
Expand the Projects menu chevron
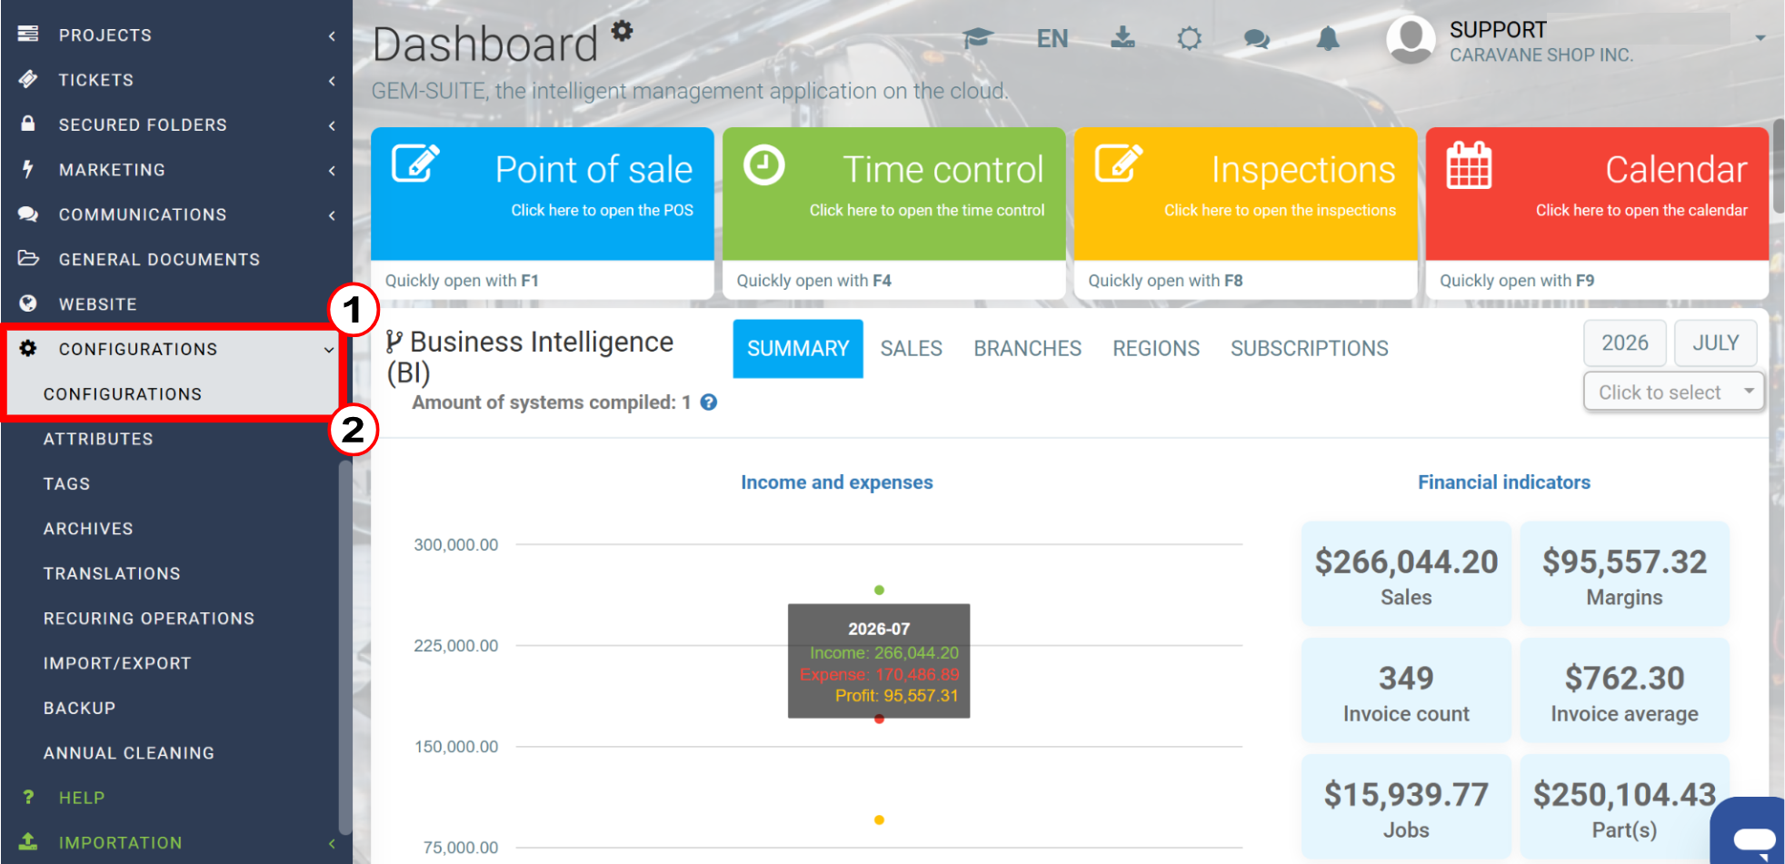pyautogui.click(x=332, y=35)
